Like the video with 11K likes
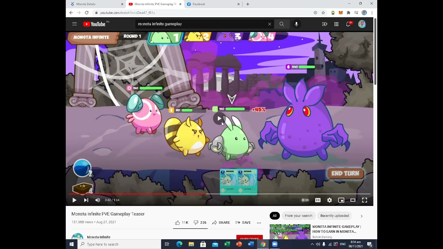 (x=182, y=222)
